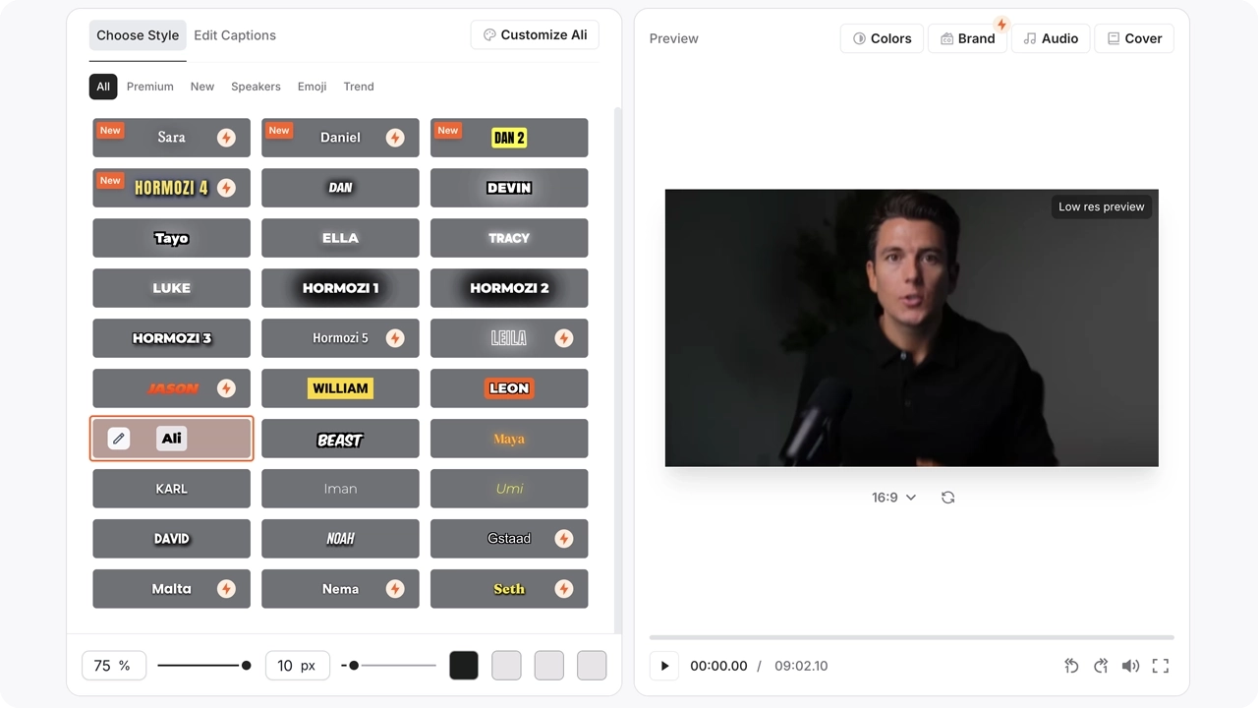Viewport: 1258px width, 708px height.
Task: Open the Brand settings
Action: click(x=968, y=38)
